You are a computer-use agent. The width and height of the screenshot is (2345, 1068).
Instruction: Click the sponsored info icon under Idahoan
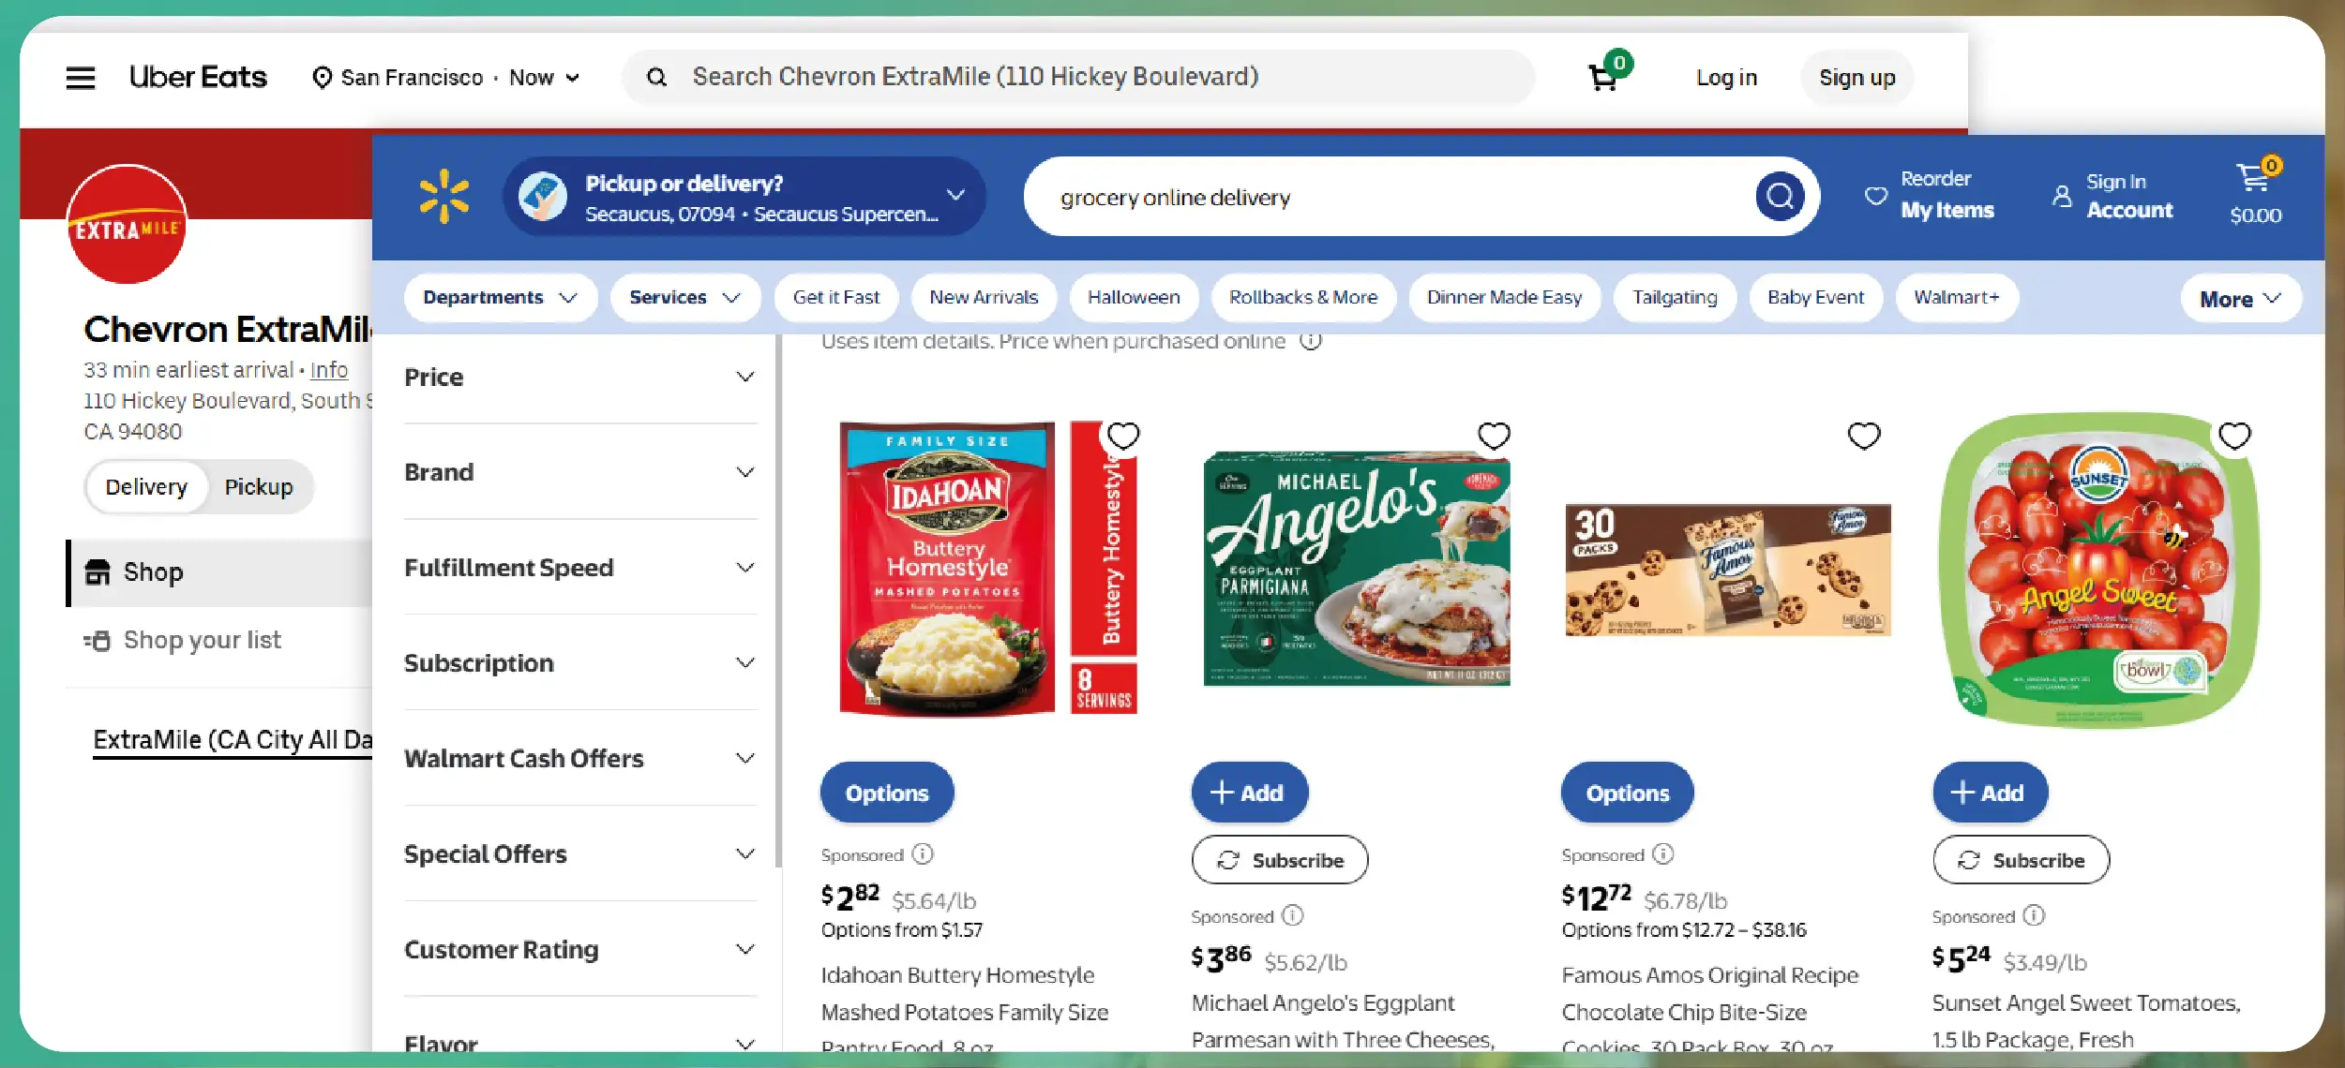(x=924, y=854)
